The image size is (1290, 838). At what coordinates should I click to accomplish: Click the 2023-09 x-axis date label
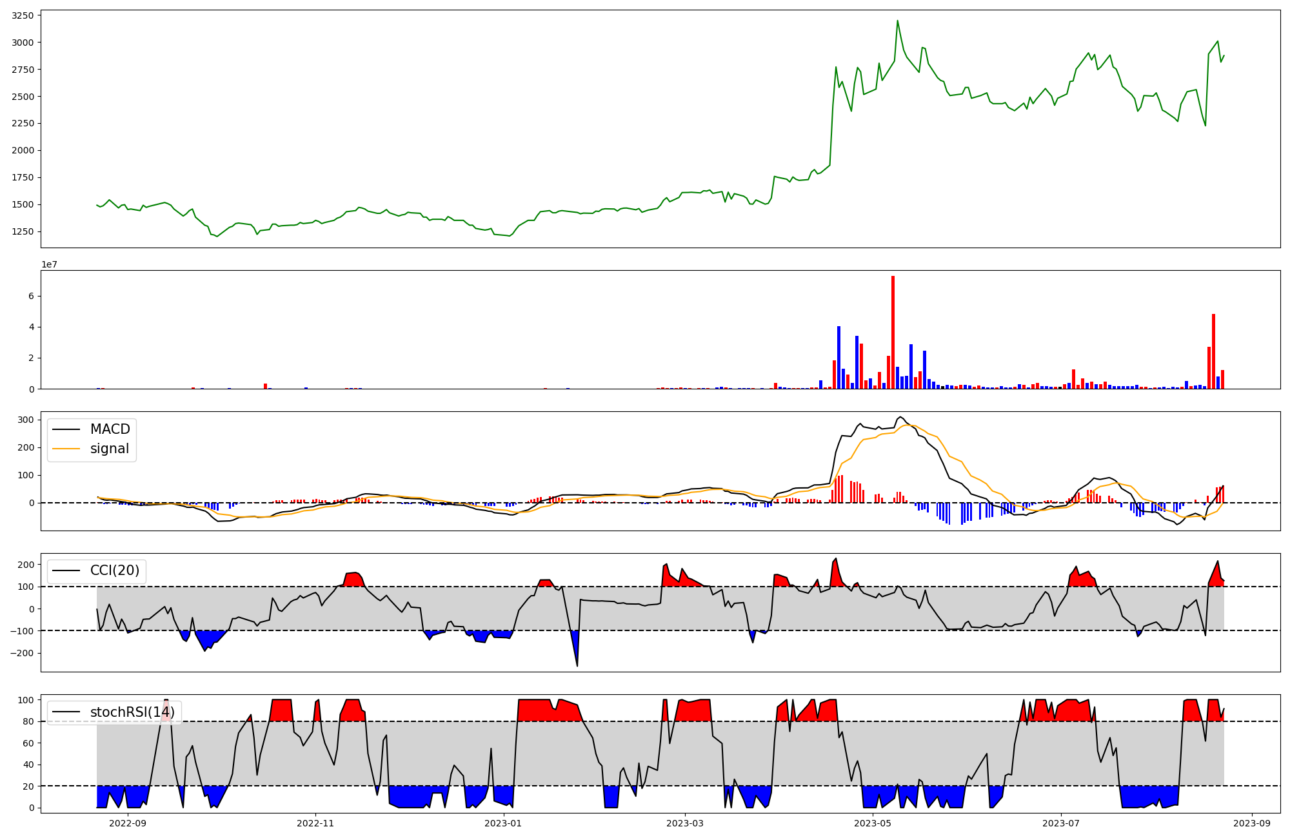[x=1252, y=823]
